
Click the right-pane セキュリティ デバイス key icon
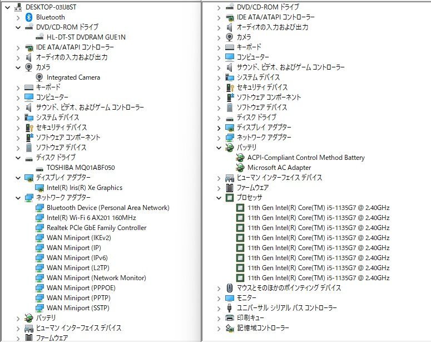tap(230, 87)
